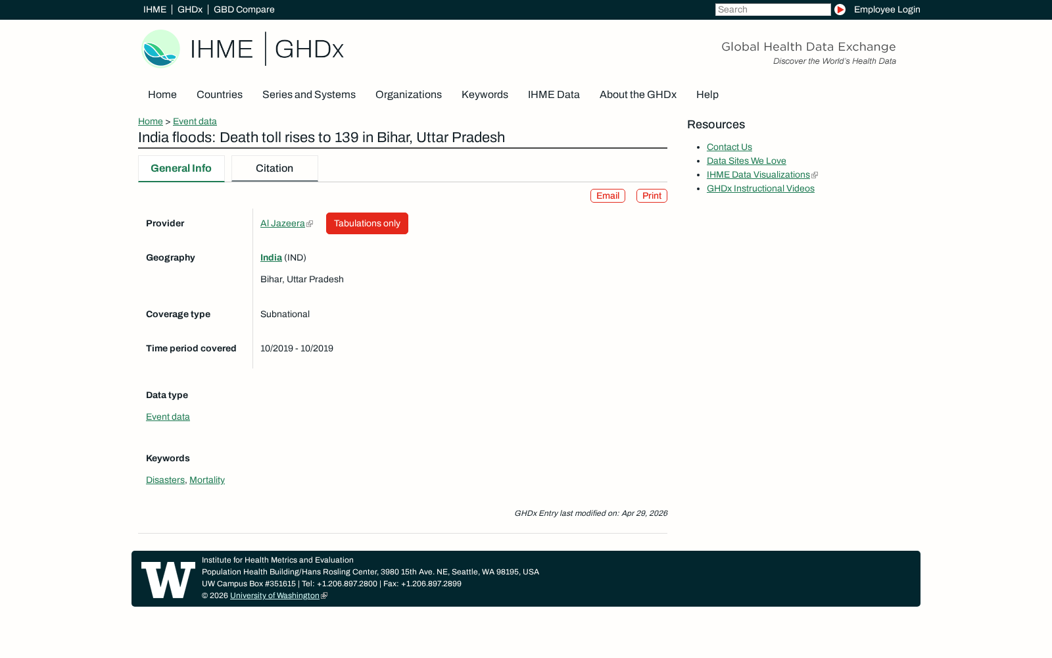Open GBD Compare in top bar
Viewport: 1052px width, 658px height.
coord(244,10)
